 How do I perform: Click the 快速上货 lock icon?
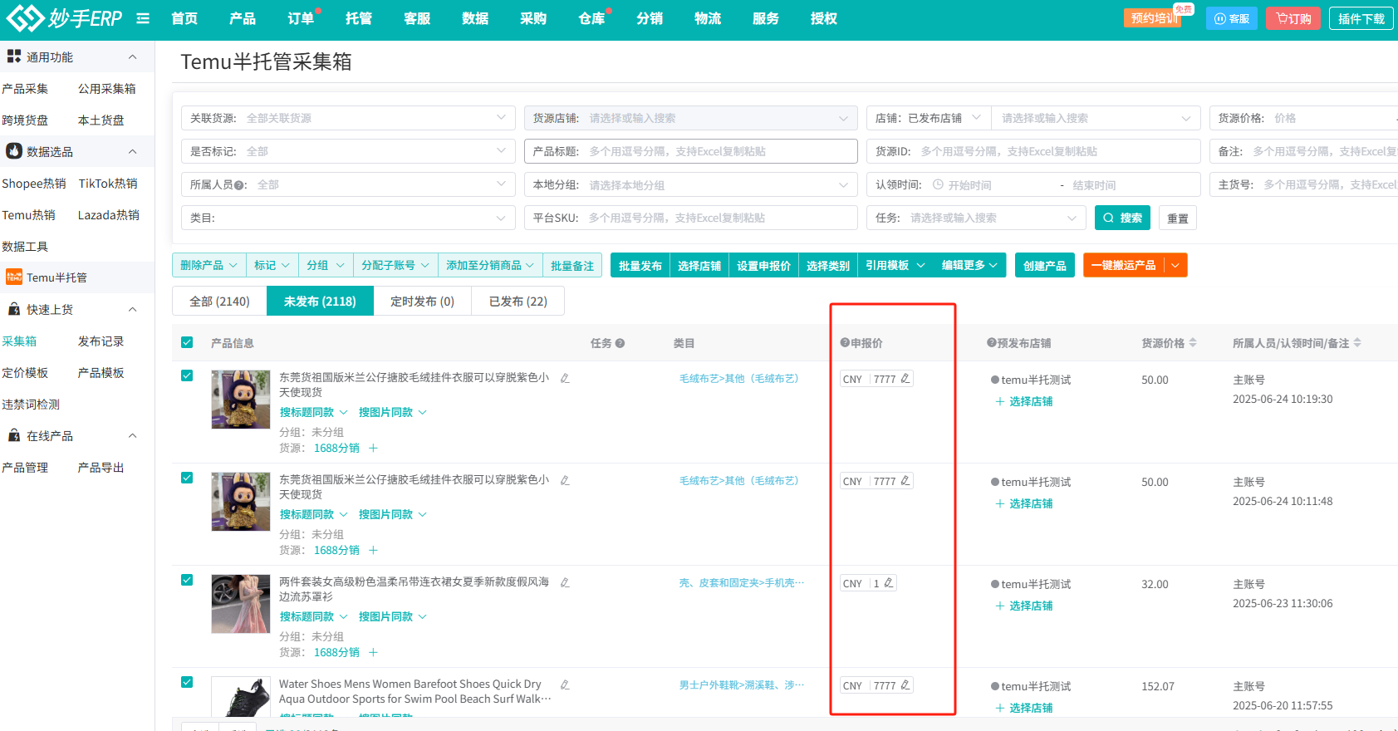(x=14, y=309)
